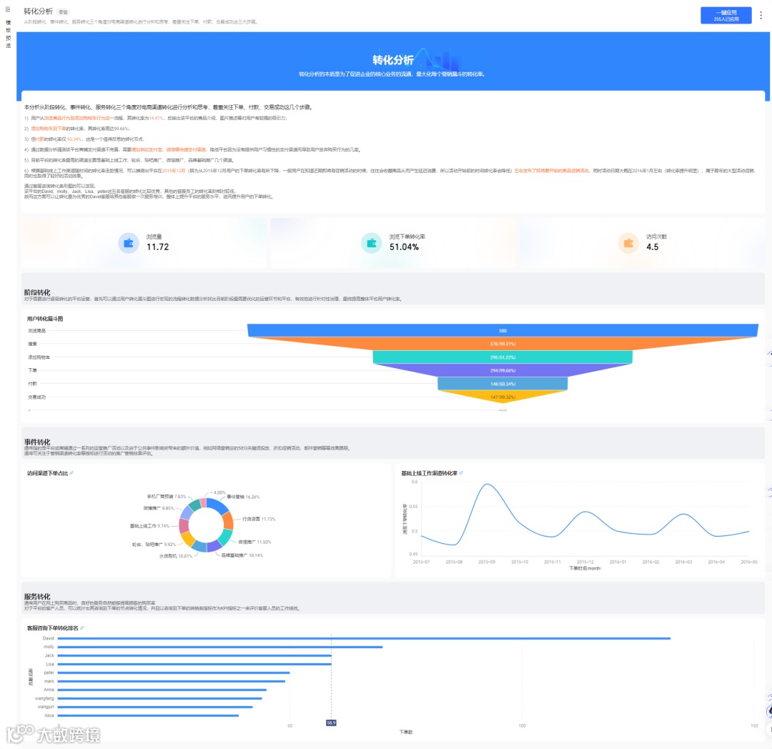The image size is (772, 749).
Task: Click the 添加购物车 funnel row label
Action: pos(39,357)
